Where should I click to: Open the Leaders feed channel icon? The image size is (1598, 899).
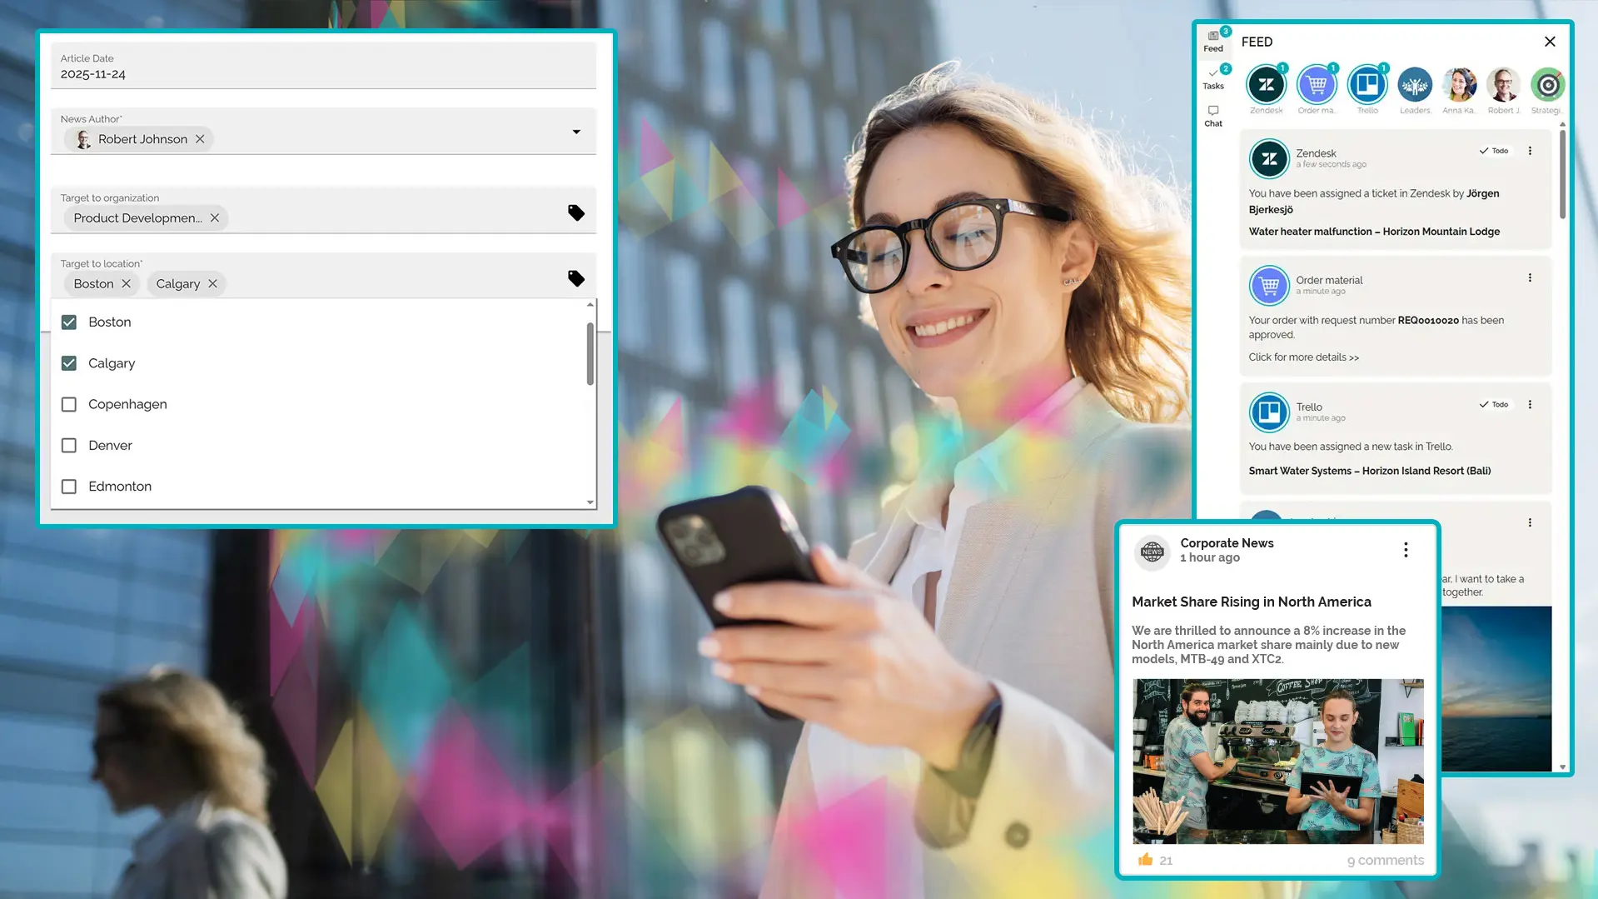coord(1414,84)
